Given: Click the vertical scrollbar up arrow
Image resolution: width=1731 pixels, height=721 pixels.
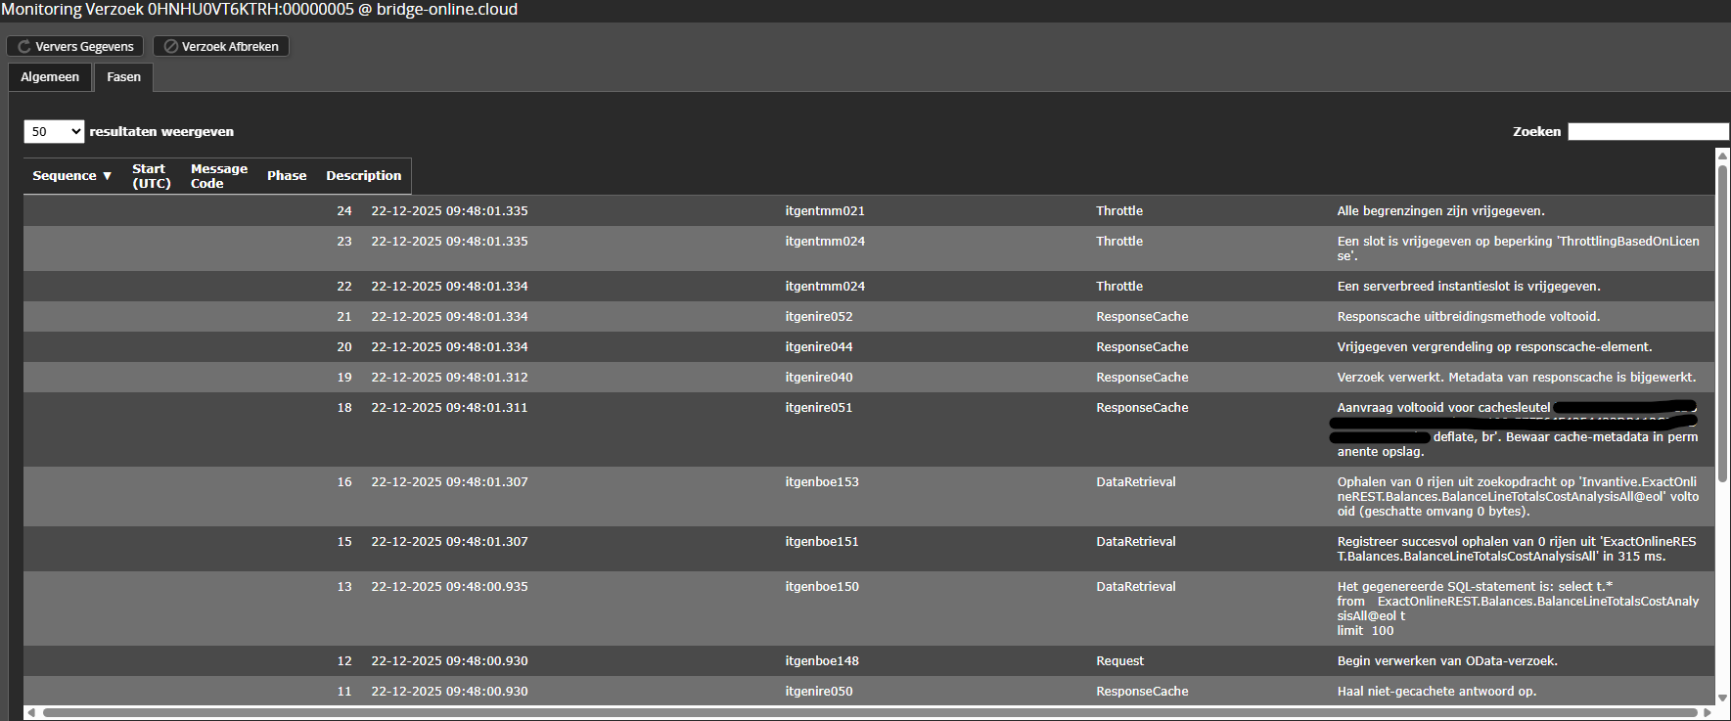Looking at the screenshot, I should [x=1722, y=156].
